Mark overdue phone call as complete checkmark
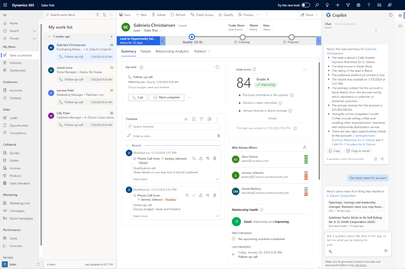Viewport: 405px width, 269px height. (194, 195)
